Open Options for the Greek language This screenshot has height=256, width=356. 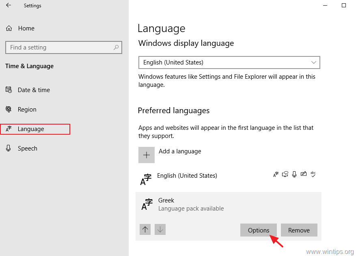(258, 230)
